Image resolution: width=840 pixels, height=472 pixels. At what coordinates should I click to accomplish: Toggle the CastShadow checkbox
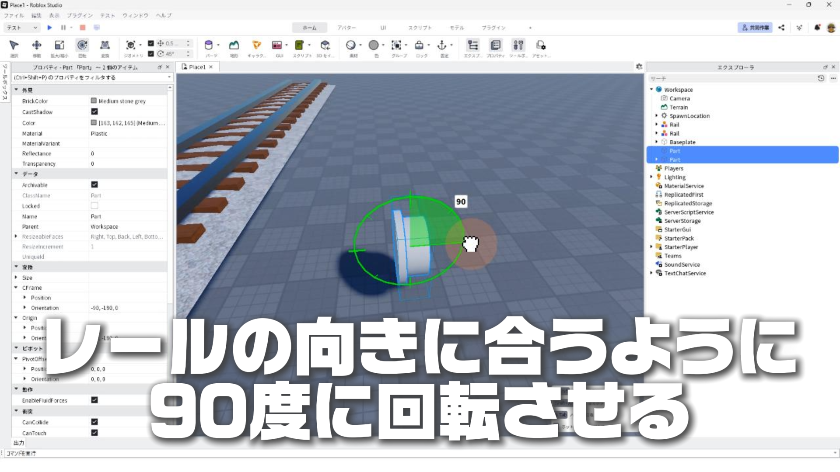(94, 112)
